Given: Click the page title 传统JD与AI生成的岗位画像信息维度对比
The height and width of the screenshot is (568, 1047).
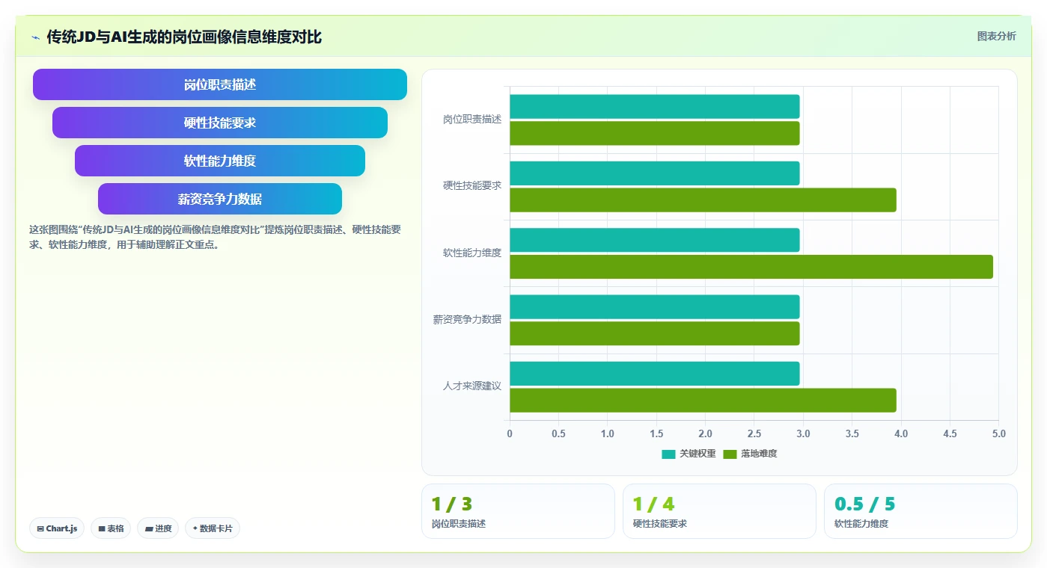Looking at the screenshot, I should click(184, 37).
